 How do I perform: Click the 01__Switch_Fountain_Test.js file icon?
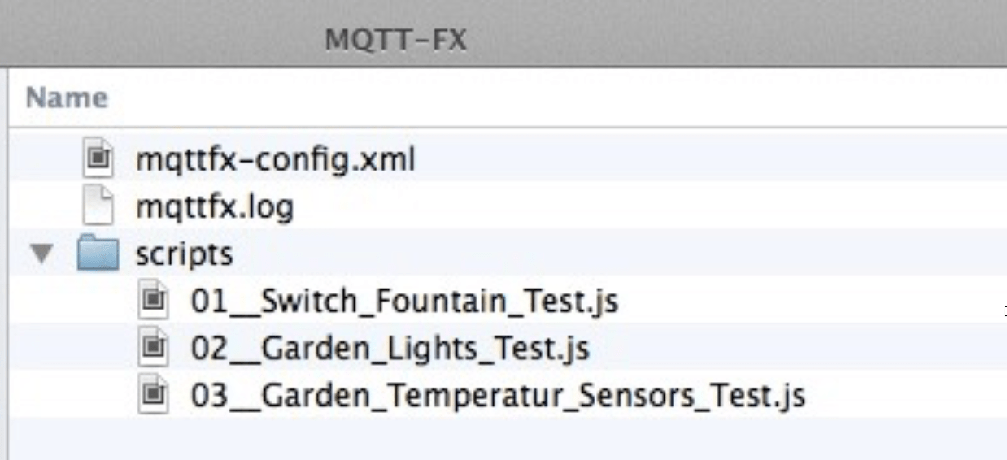(153, 302)
